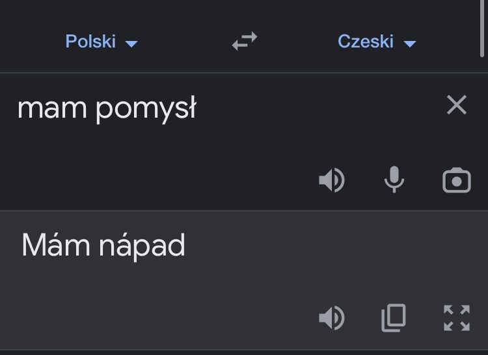This screenshot has height=355, width=488.
Task: Swap Polish and Czech languages
Action: [x=245, y=42]
